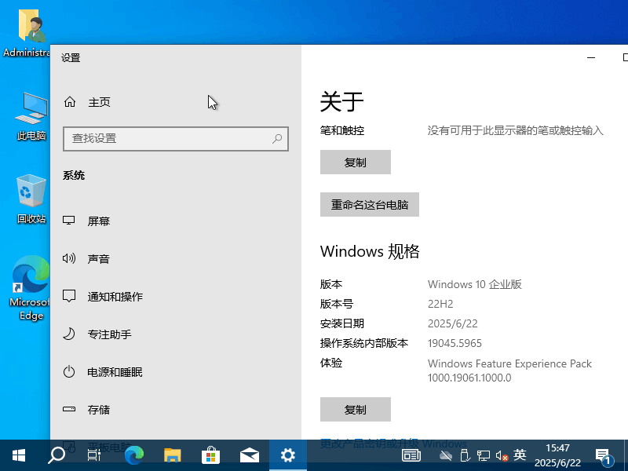Click the 关于 page heading
This screenshot has width=628, height=471.
pyautogui.click(x=341, y=101)
